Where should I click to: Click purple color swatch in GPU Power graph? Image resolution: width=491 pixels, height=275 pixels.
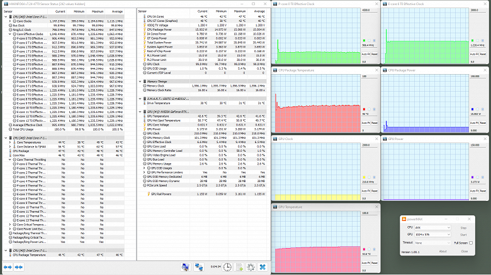[473, 177]
